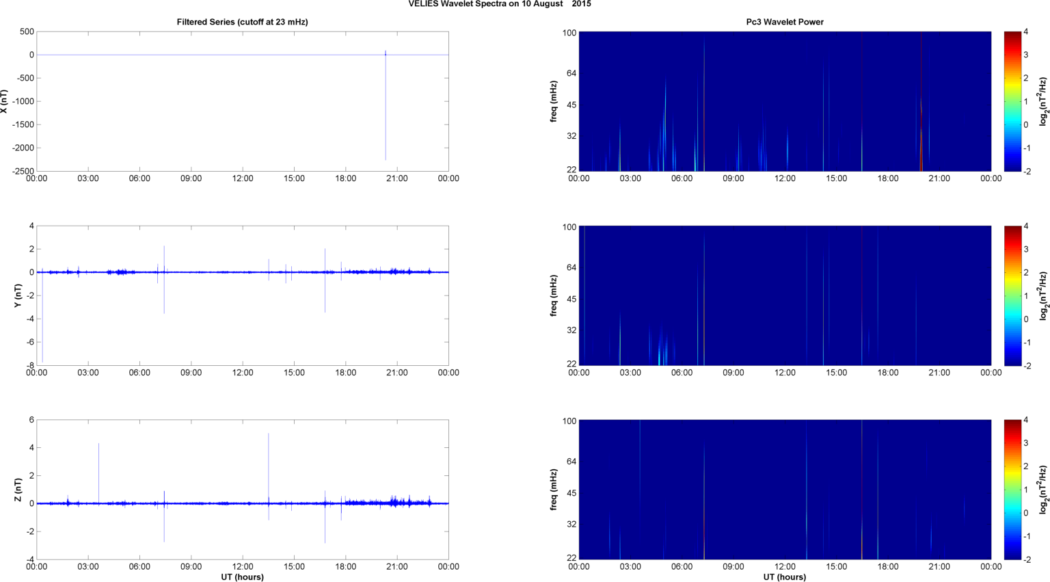The height and width of the screenshot is (582, 1050).
Task: Click the Y series spike dropping to -8 near 00:20
Action: [42, 316]
